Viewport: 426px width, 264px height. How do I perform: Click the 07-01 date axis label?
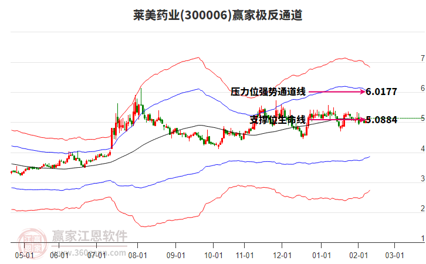tap(96, 255)
